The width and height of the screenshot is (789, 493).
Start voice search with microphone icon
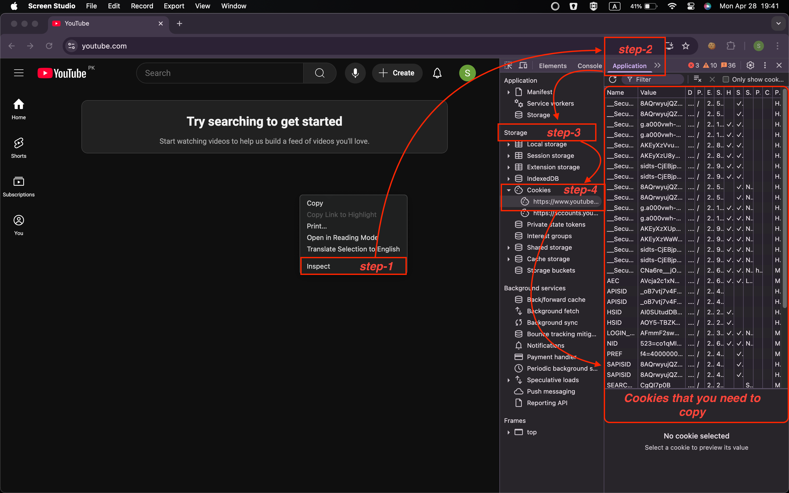pos(355,73)
